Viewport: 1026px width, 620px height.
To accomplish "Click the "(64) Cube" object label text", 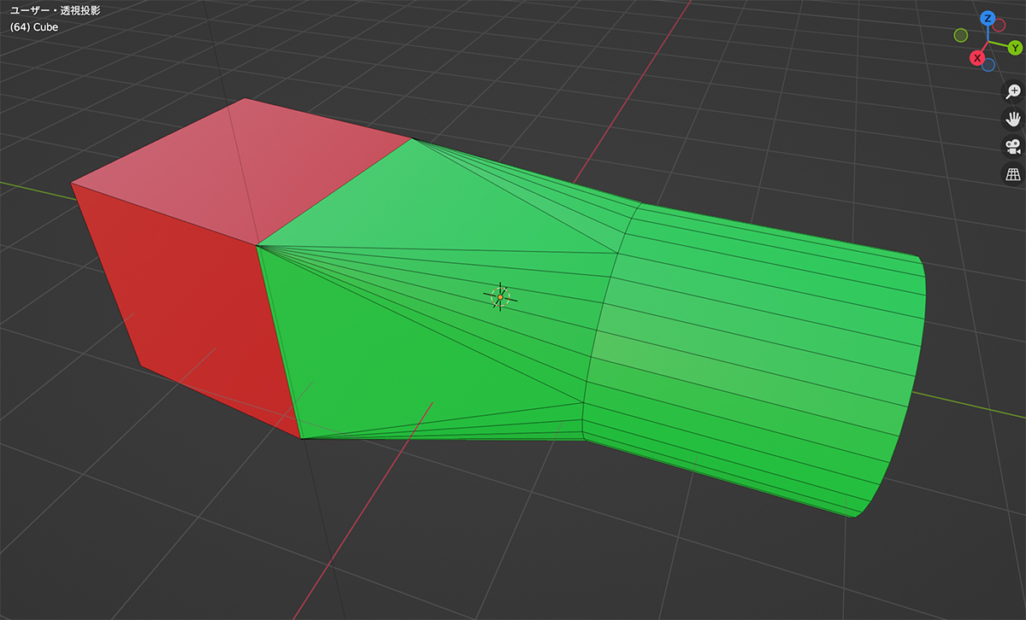I will (34, 26).
